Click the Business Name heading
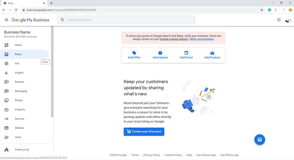Screen dimensions: 294x160 point(17,32)
